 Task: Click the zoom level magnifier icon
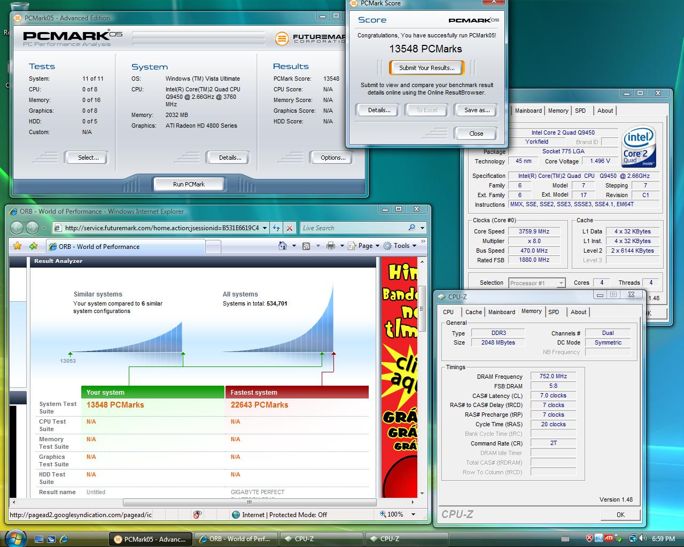click(x=383, y=514)
